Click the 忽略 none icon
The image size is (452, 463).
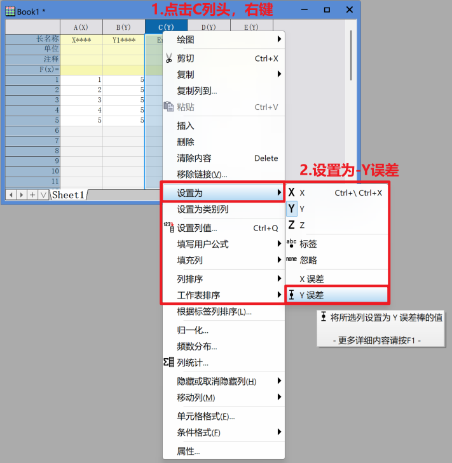coord(291,260)
